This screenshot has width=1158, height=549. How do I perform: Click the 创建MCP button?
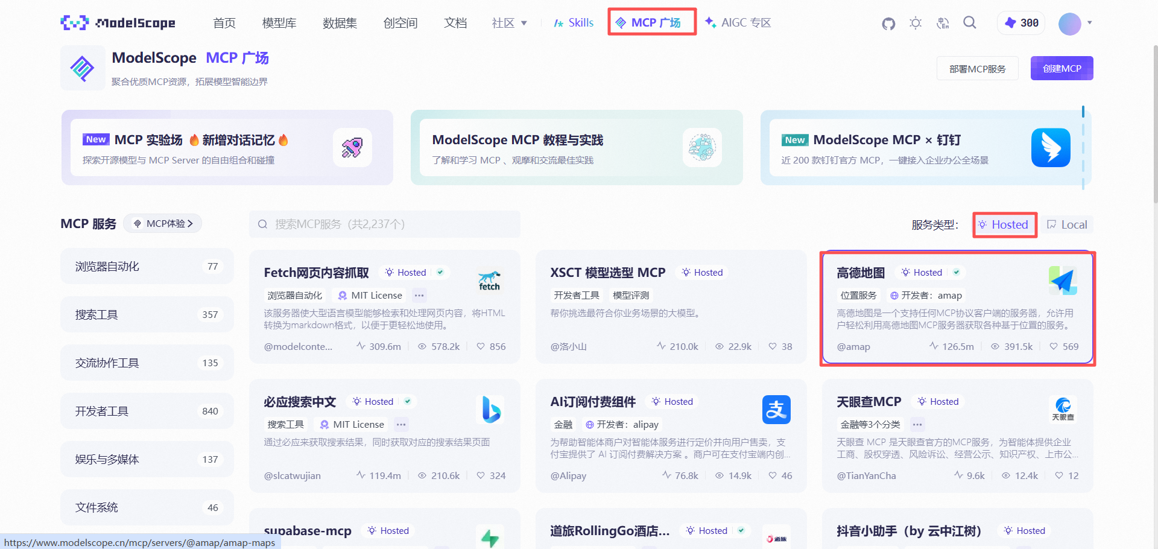[1062, 69]
